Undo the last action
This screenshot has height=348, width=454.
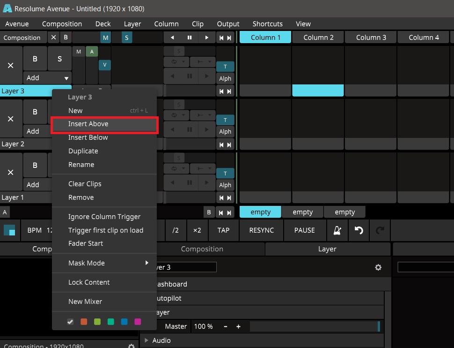(359, 230)
